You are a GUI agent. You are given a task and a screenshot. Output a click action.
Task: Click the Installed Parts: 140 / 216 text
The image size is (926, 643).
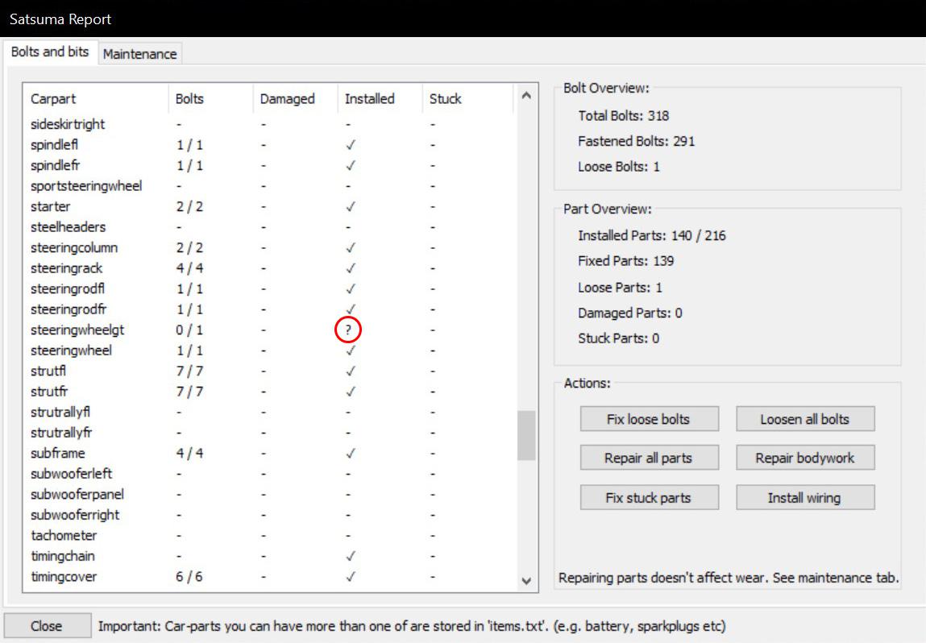[652, 235]
